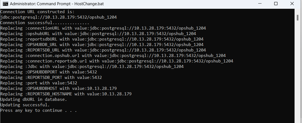Viewport: 302px width, 123px height.
Task: Click the 'Replacing :connectionURL' output line
Action: (103, 28)
